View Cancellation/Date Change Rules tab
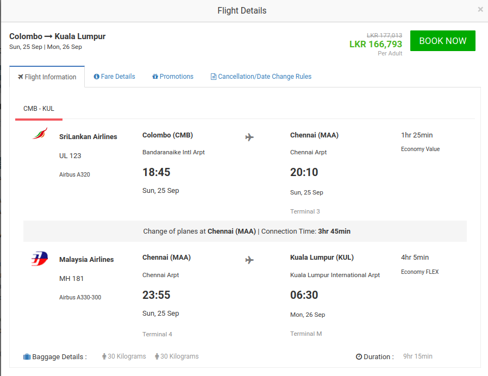 [x=261, y=77]
